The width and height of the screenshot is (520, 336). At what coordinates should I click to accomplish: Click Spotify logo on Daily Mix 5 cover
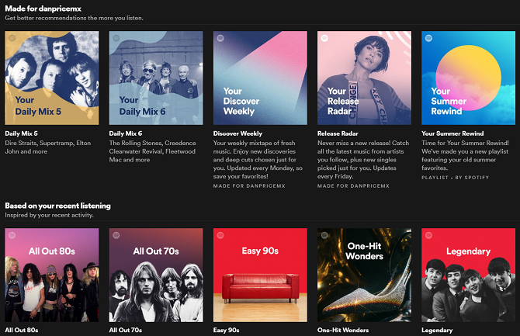click(12, 38)
